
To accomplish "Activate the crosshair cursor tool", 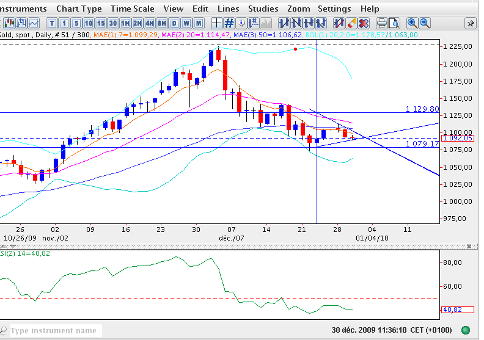I will pyautogui.click(x=216, y=23).
